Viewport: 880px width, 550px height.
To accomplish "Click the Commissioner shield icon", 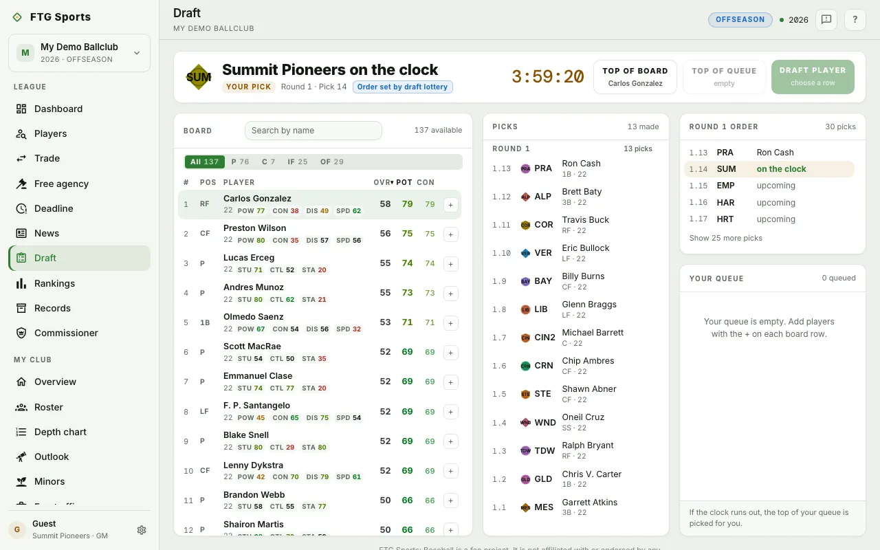I will 21,333.
